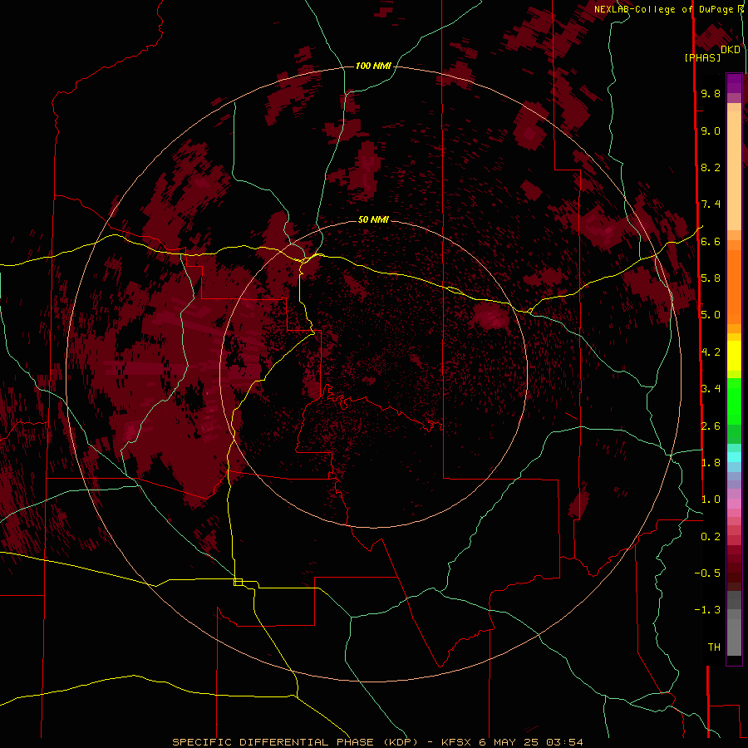This screenshot has height=748, width=748.
Task: Click the 7.4 value on the color scale
Action: (x=711, y=204)
